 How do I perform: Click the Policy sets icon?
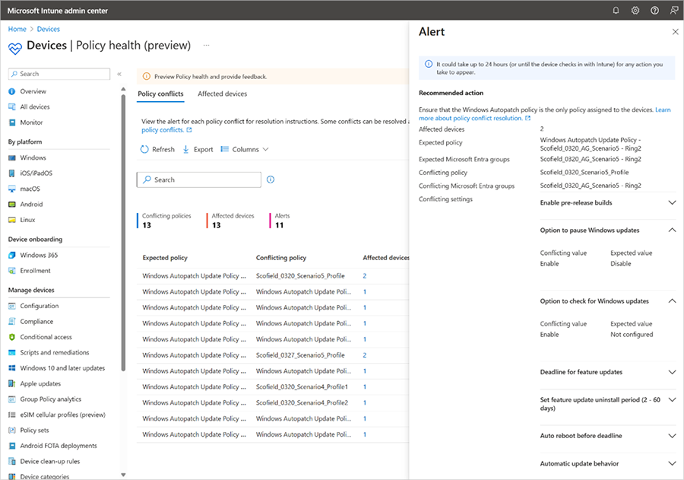point(11,431)
